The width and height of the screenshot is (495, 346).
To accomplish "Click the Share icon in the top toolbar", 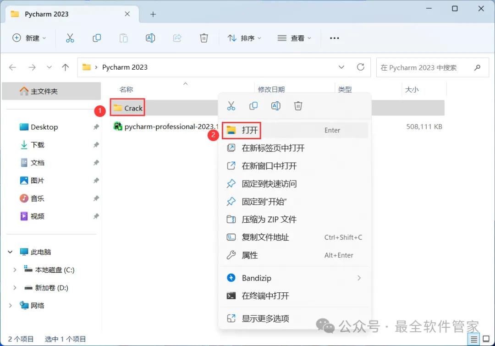I will [x=177, y=38].
